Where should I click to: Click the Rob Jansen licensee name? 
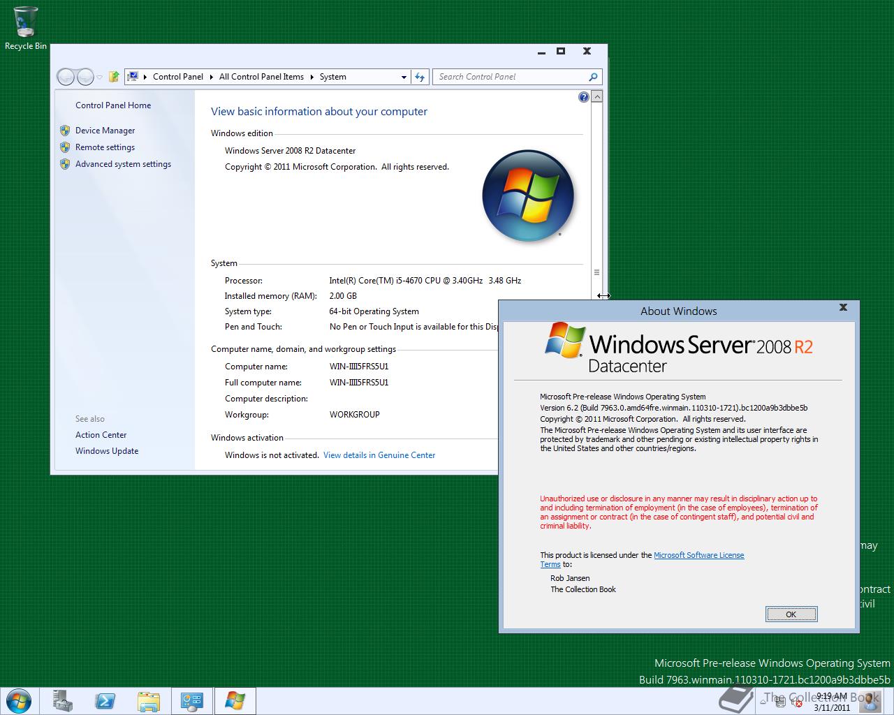570,578
